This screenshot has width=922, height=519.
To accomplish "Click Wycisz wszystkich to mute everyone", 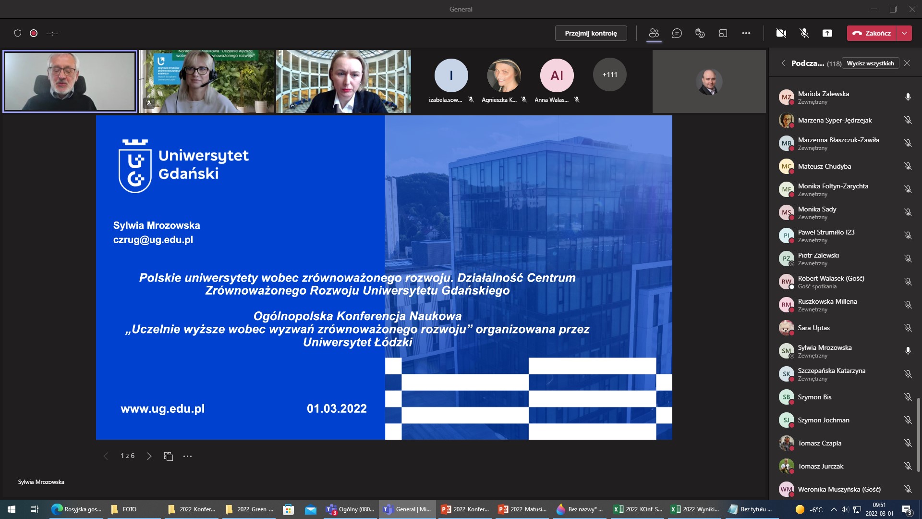I will tap(871, 63).
